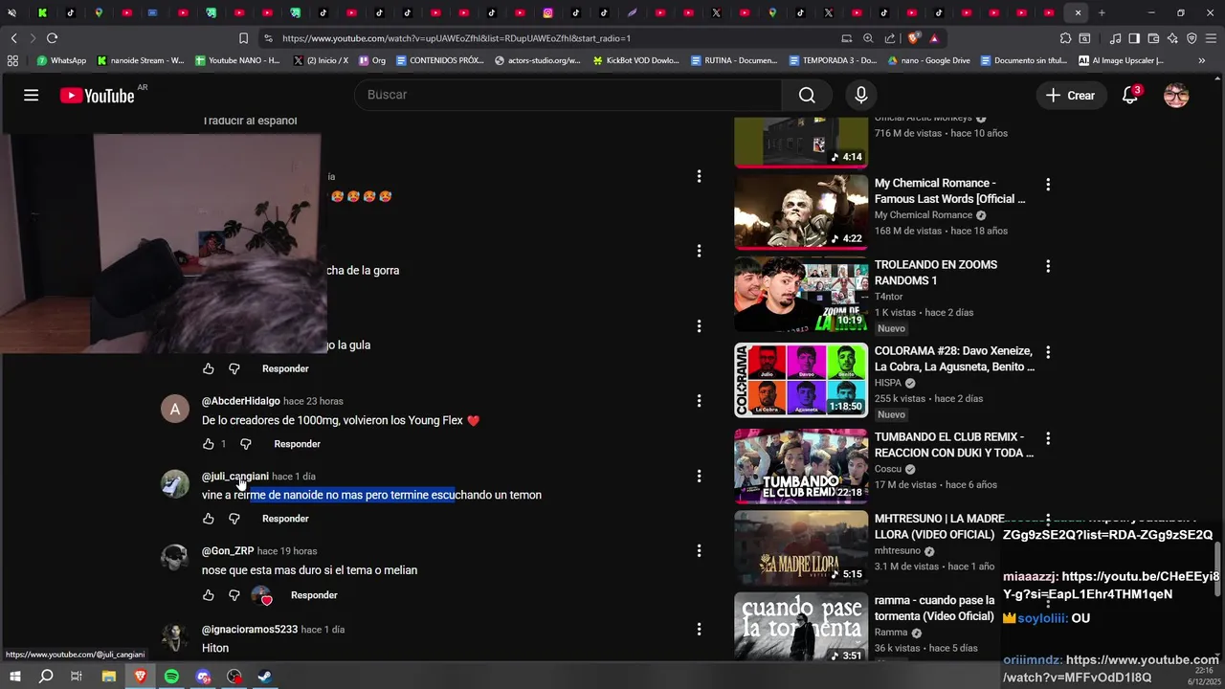Image resolution: width=1225 pixels, height=689 pixels.
Task: Open File Explorer from the taskbar
Action: [108, 677]
